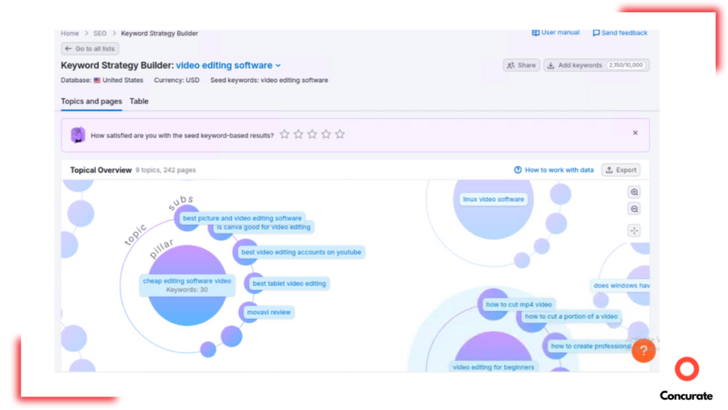Switch to the Table tab

coord(139,101)
